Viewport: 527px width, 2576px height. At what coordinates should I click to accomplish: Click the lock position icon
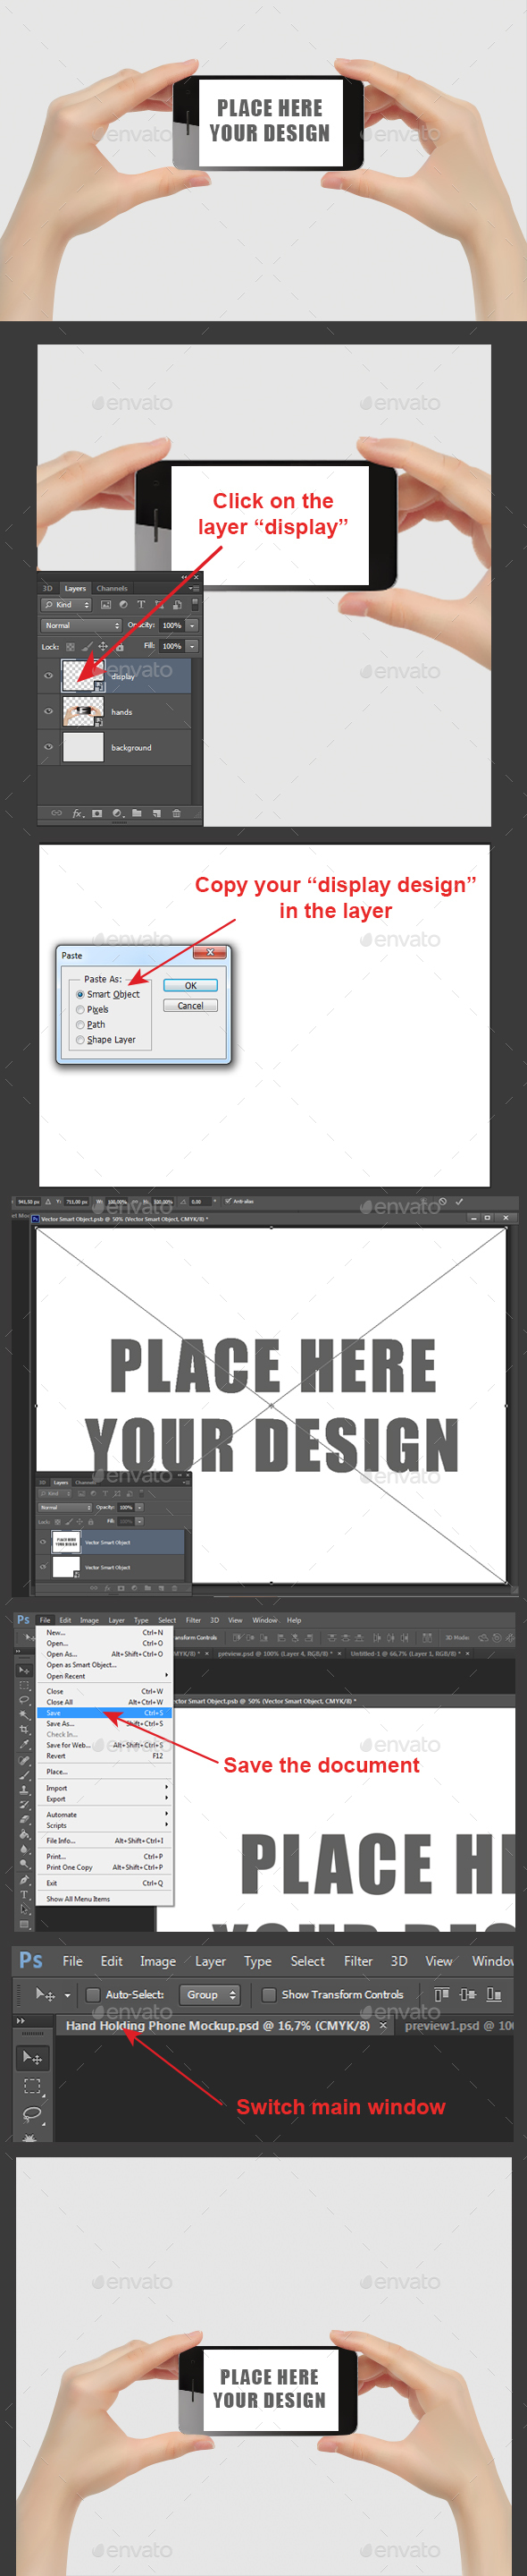pos(104,647)
